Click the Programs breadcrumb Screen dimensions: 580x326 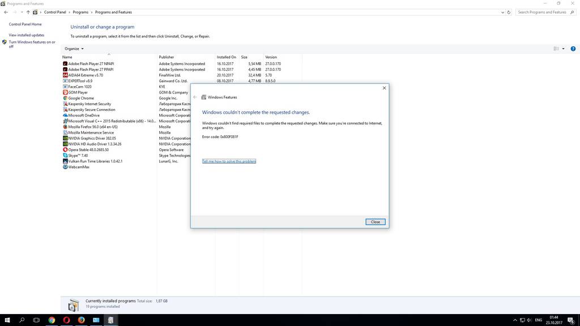coord(80,12)
